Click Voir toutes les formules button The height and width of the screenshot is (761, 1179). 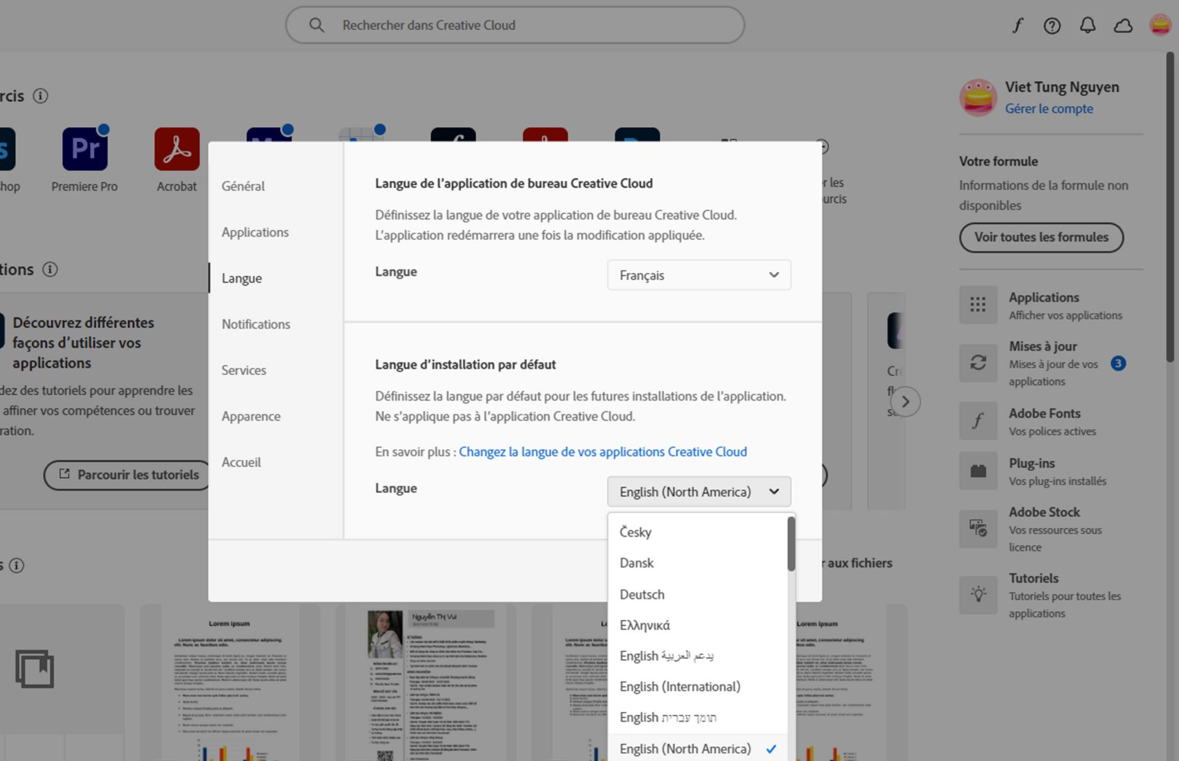[1041, 237]
